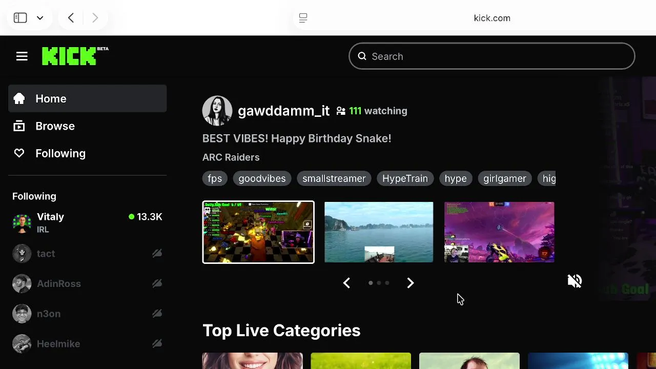The width and height of the screenshot is (656, 369).
Task: Open the fourth Top Live Categories card
Action: [x=578, y=361]
